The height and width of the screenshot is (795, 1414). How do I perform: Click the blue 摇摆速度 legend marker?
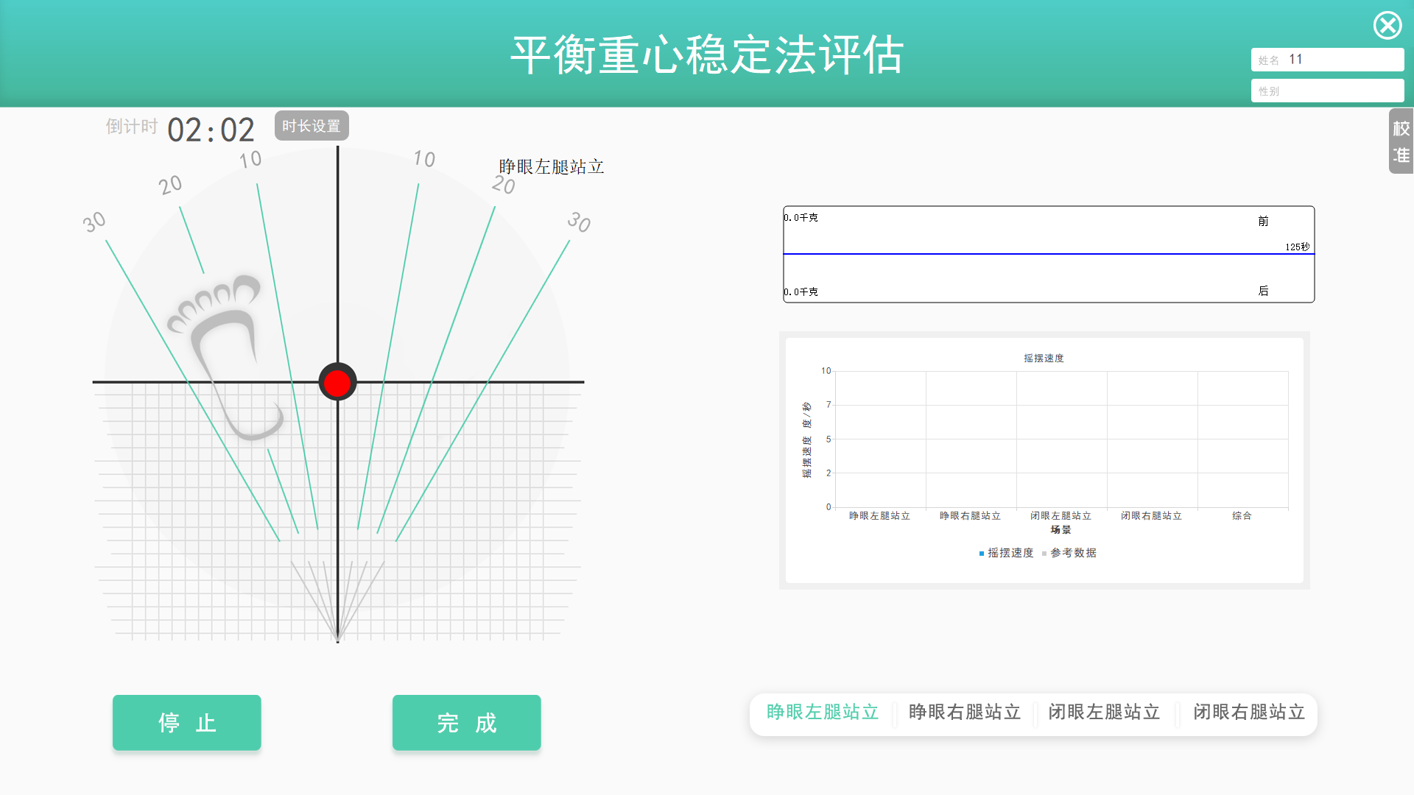click(982, 554)
